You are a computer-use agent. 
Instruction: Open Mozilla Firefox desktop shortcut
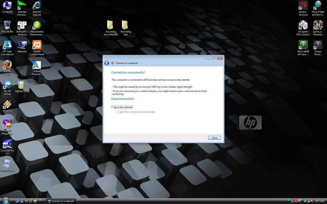(7, 65)
